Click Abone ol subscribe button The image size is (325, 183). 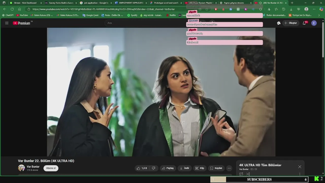point(51,168)
